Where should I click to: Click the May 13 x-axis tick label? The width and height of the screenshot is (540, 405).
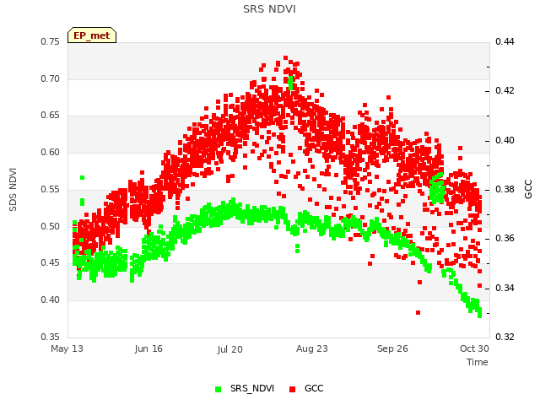coord(67,348)
